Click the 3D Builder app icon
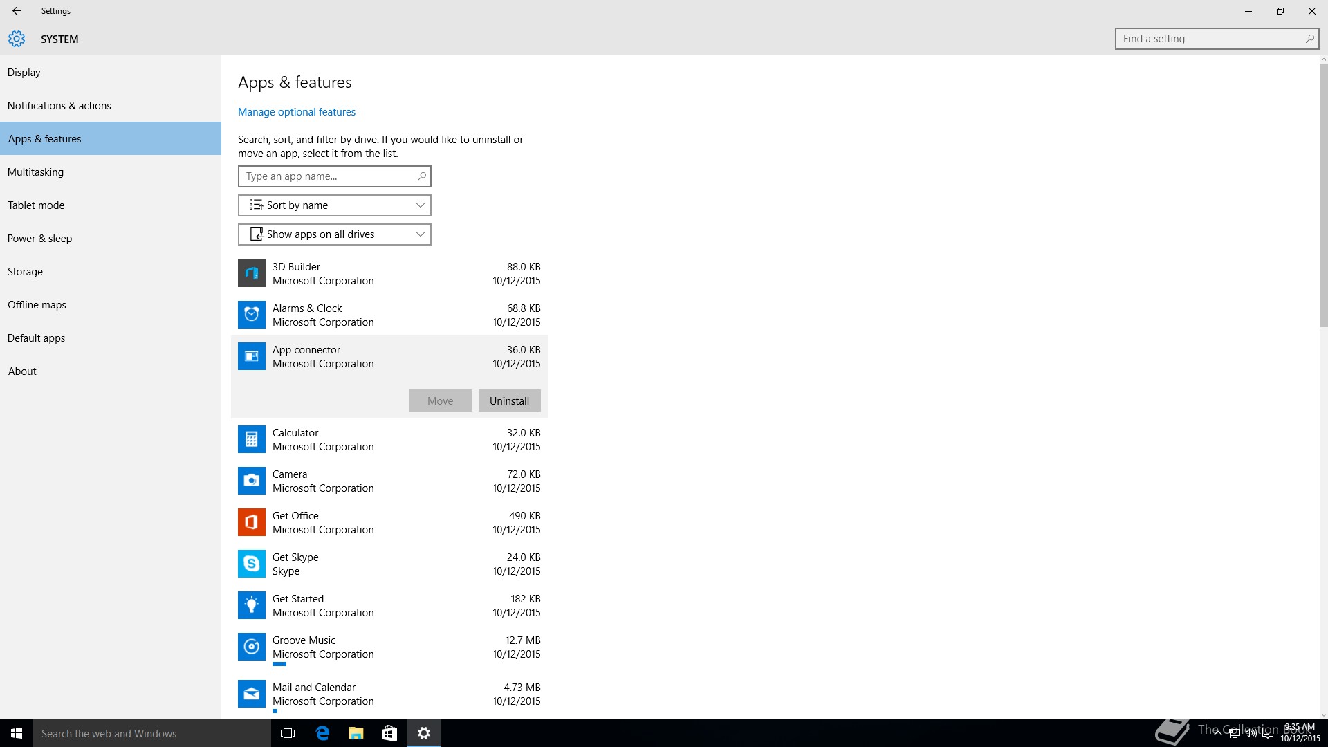This screenshot has width=1328, height=747. click(x=252, y=273)
